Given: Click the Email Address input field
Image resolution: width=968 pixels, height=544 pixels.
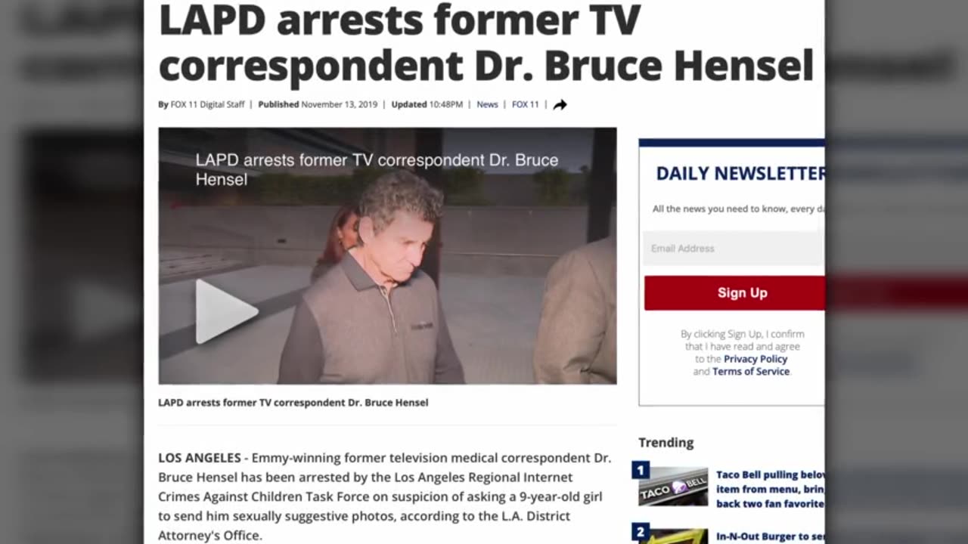Looking at the screenshot, I should 734,248.
